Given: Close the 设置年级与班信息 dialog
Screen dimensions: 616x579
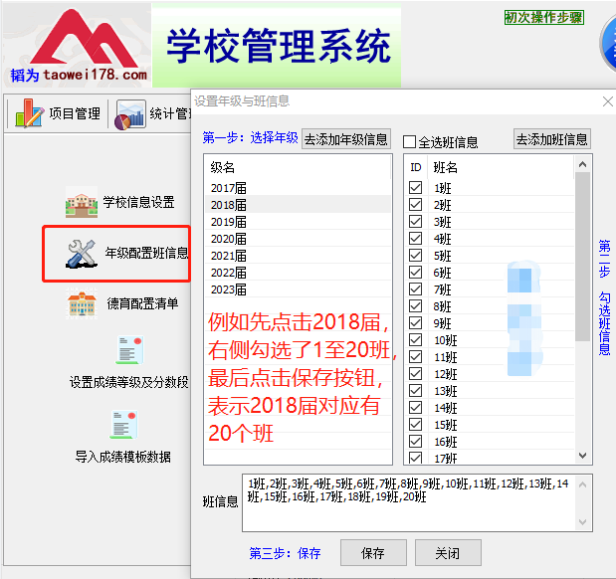Looking at the screenshot, I should pyautogui.click(x=607, y=101).
